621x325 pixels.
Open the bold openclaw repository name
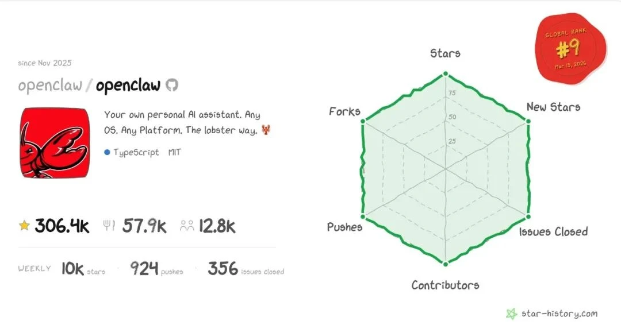(x=128, y=86)
